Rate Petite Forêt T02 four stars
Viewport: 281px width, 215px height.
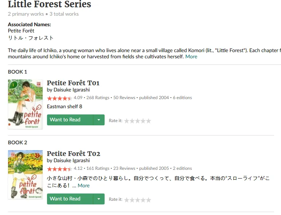coord(143,200)
